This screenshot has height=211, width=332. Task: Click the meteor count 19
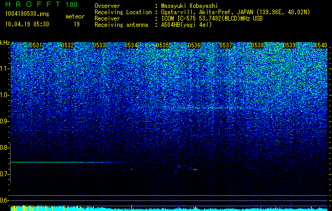point(77,24)
